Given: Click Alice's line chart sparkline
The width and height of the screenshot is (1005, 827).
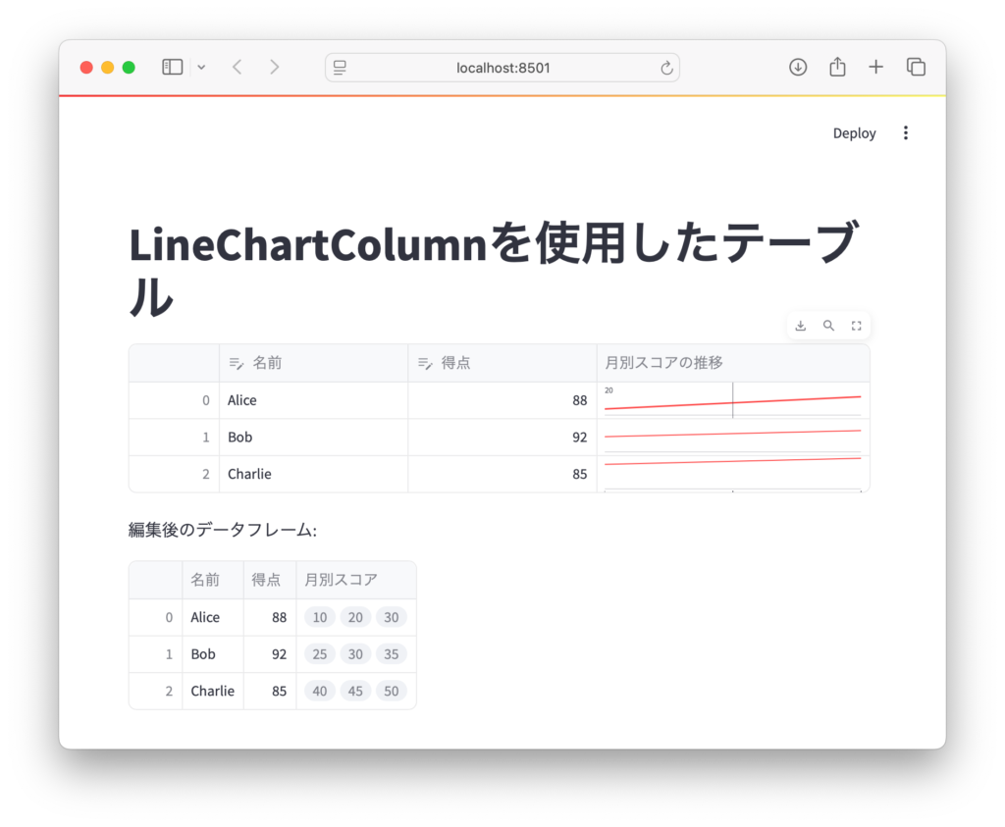Looking at the screenshot, I should tap(732, 400).
